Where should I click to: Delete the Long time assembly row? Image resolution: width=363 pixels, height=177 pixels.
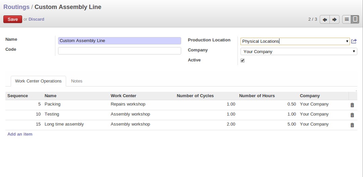click(x=352, y=125)
